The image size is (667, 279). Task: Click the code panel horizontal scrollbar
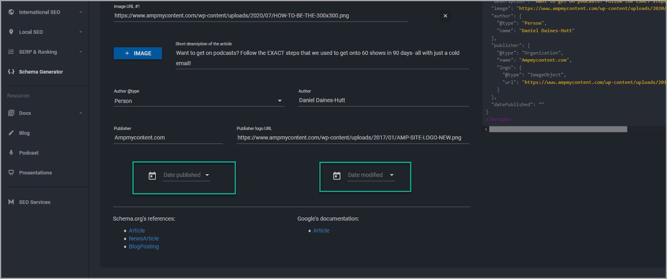(x=558, y=130)
